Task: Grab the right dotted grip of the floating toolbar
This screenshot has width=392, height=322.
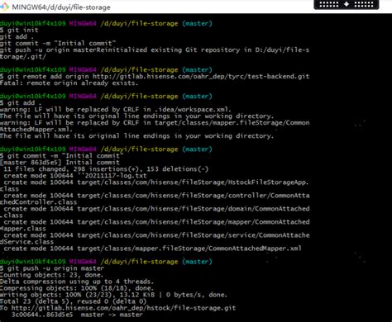Action: pyautogui.click(x=364, y=4)
